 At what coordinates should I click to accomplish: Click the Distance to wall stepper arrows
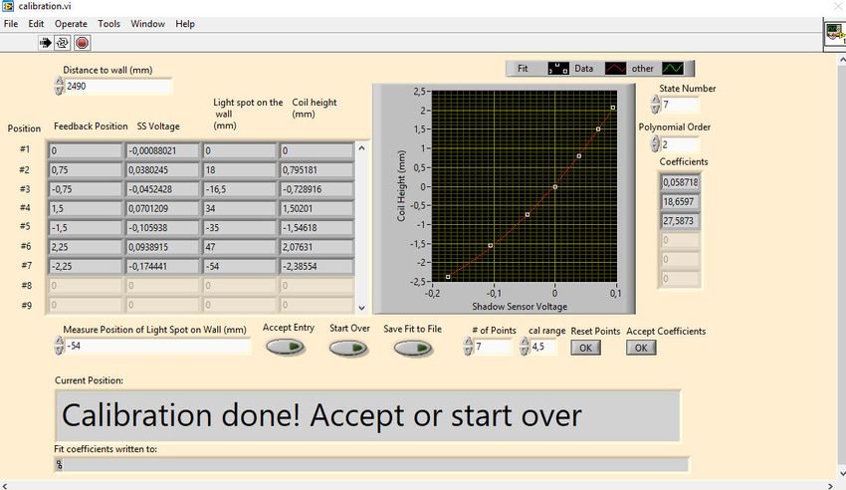[x=59, y=87]
